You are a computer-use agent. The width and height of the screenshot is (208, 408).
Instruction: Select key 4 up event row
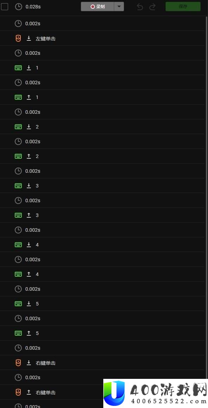click(102, 274)
